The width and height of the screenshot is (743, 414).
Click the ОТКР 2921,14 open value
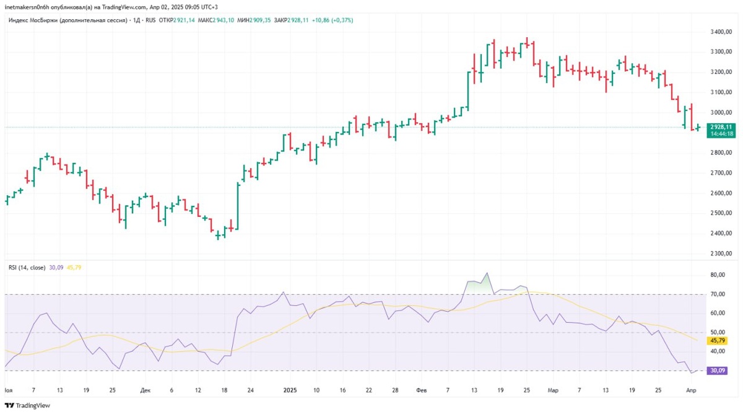point(177,20)
